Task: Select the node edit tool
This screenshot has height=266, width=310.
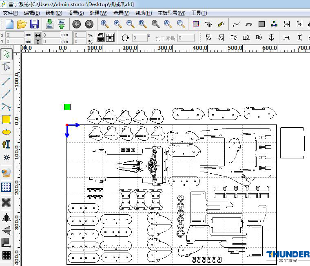Action: [x=6, y=67]
